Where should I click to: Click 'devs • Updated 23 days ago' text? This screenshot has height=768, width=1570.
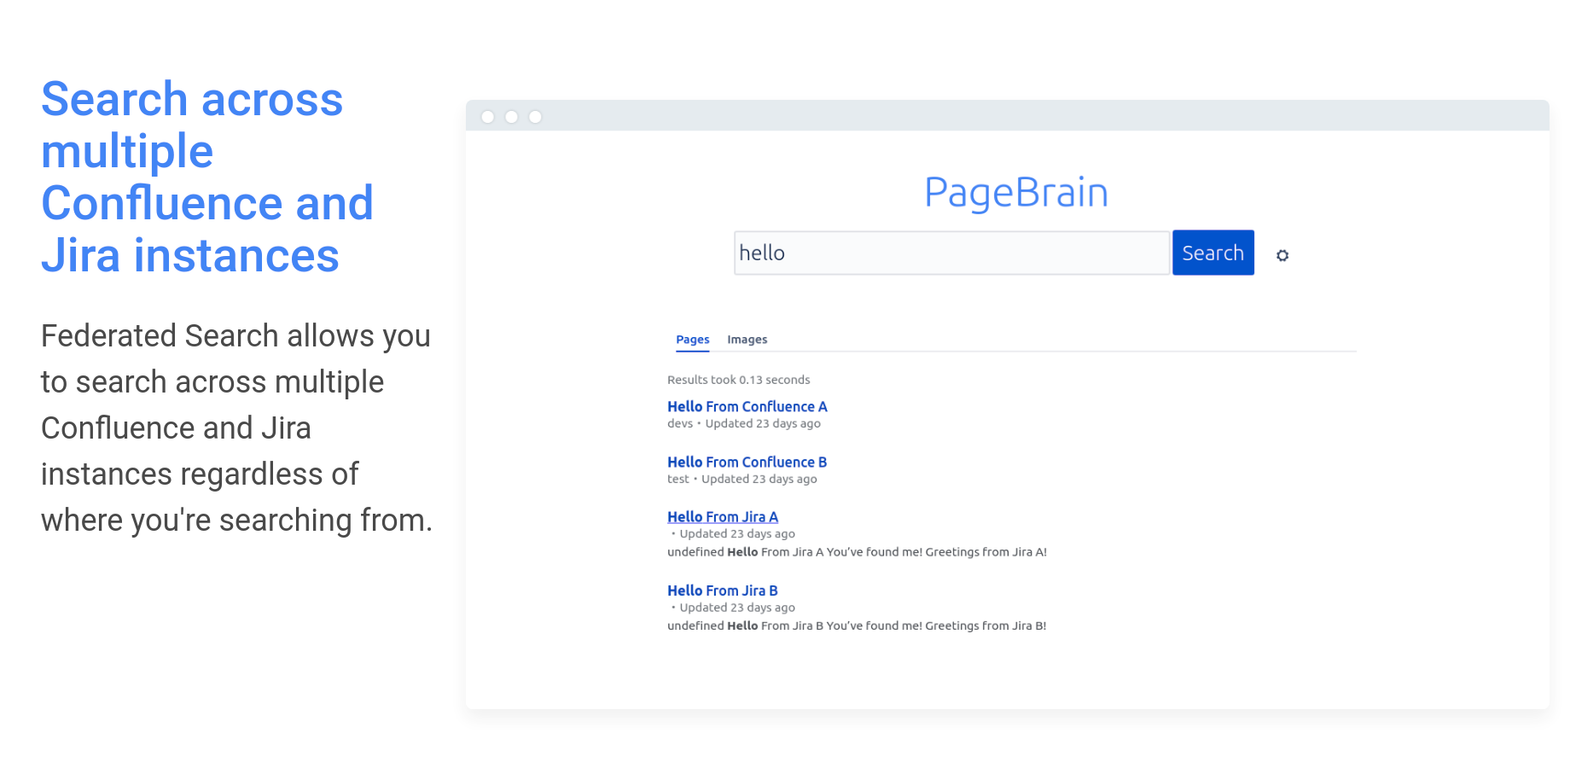(x=743, y=423)
